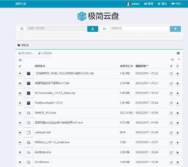Screen dimensions: 188x167
Task: Click the 根目录 breadcrumb tab
Action: point(23,45)
